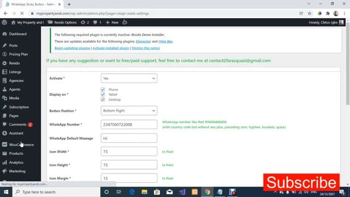
Task: Open Comments in the sidebar
Action: click(x=17, y=124)
